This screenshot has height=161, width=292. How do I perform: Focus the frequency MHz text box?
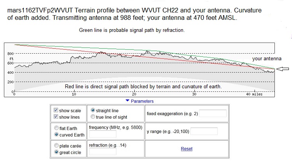click(x=103, y=134)
